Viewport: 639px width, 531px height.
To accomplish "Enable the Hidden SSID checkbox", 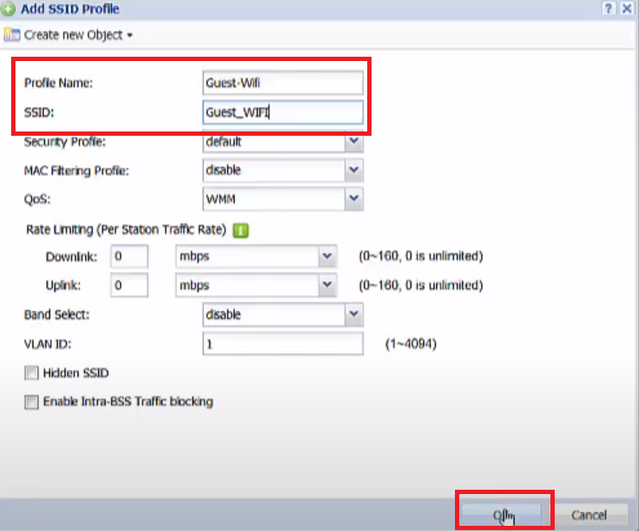I will [32, 373].
